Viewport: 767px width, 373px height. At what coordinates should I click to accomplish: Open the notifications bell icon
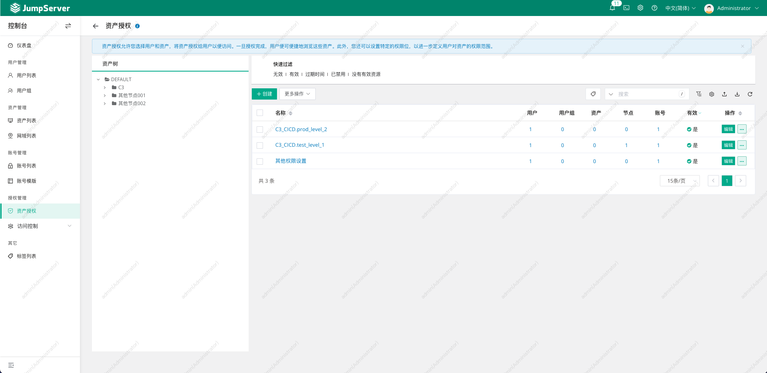coord(612,8)
